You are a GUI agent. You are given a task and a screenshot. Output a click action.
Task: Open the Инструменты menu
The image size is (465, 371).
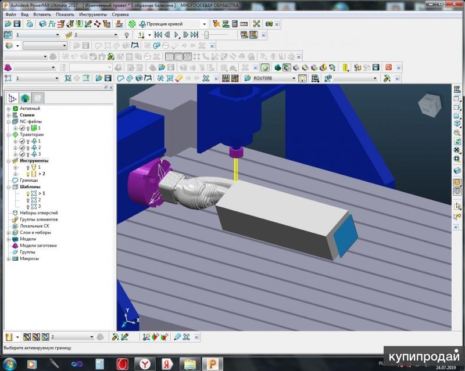(x=93, y=13)
